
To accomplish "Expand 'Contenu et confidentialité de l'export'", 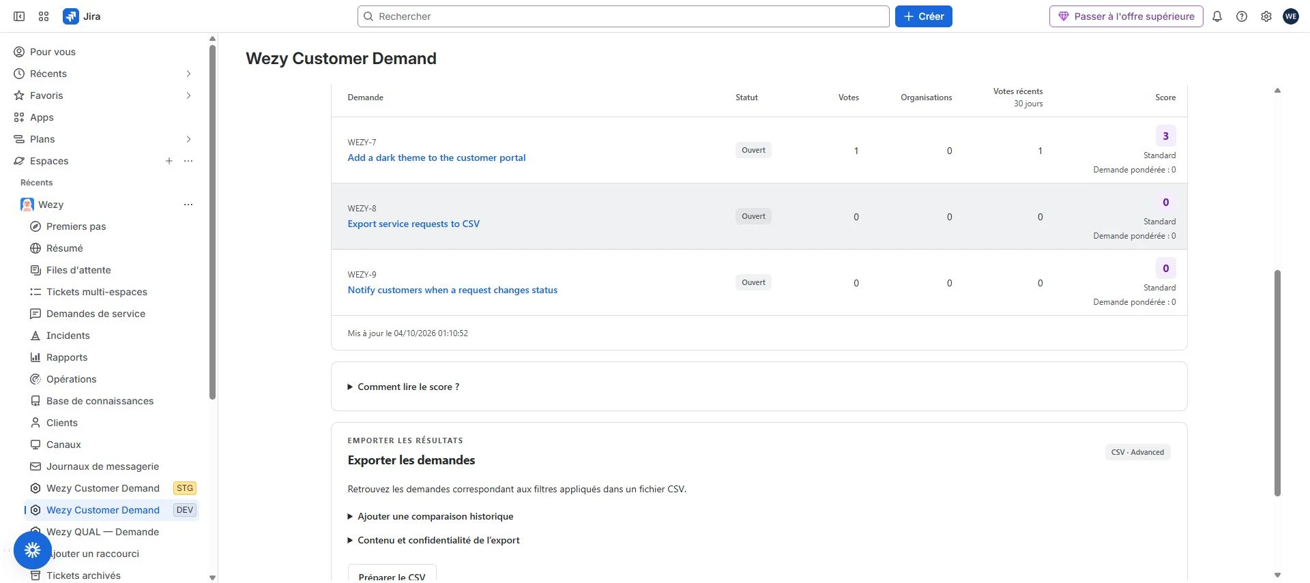I will (x=433, y=540).
